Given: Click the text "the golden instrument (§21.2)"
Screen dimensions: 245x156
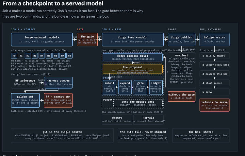Looking at the screenshot, I should point(31,74).
